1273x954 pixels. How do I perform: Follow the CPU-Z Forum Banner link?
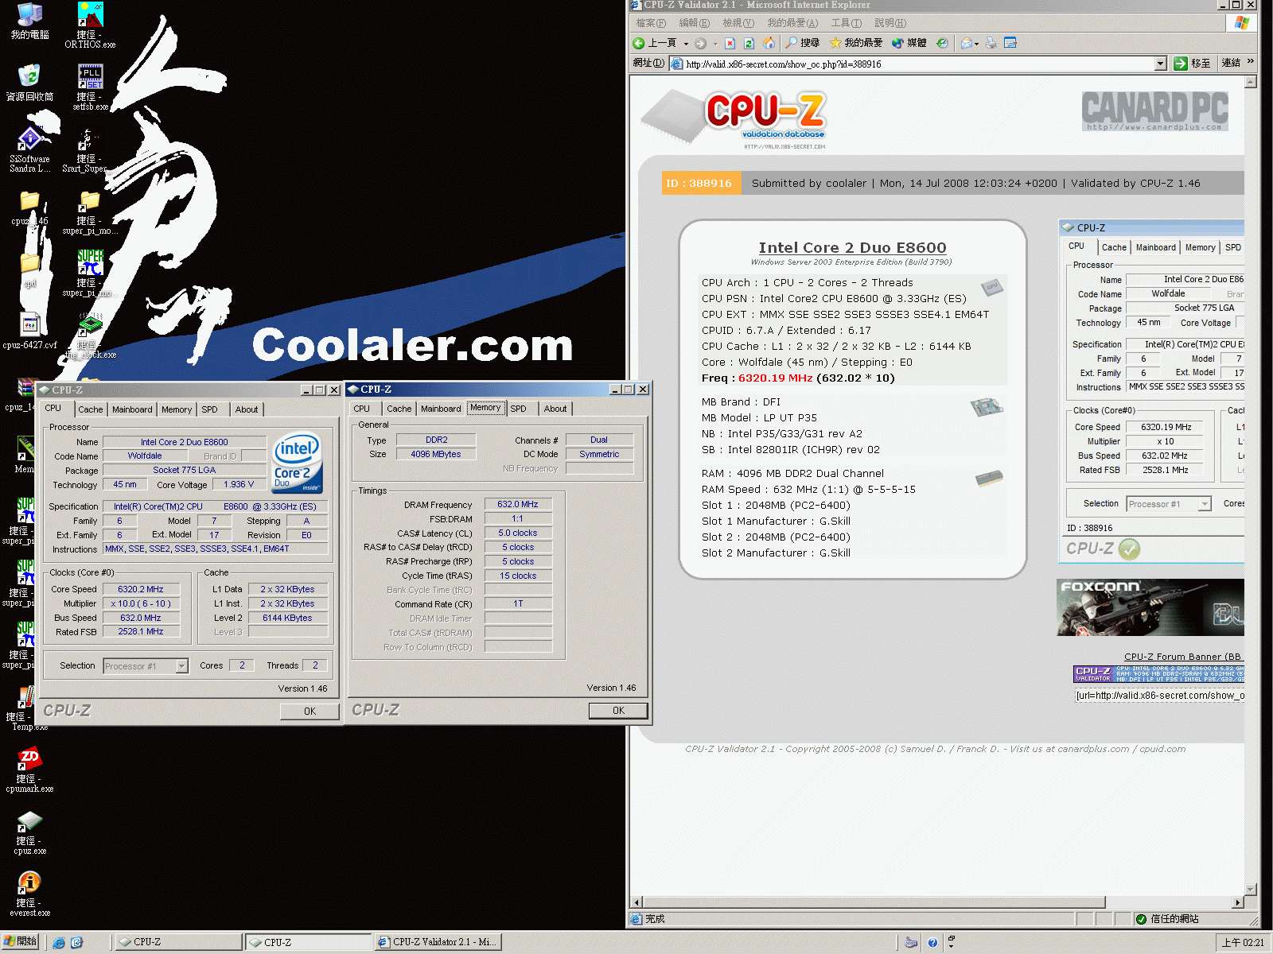(x=1182, y=657)
